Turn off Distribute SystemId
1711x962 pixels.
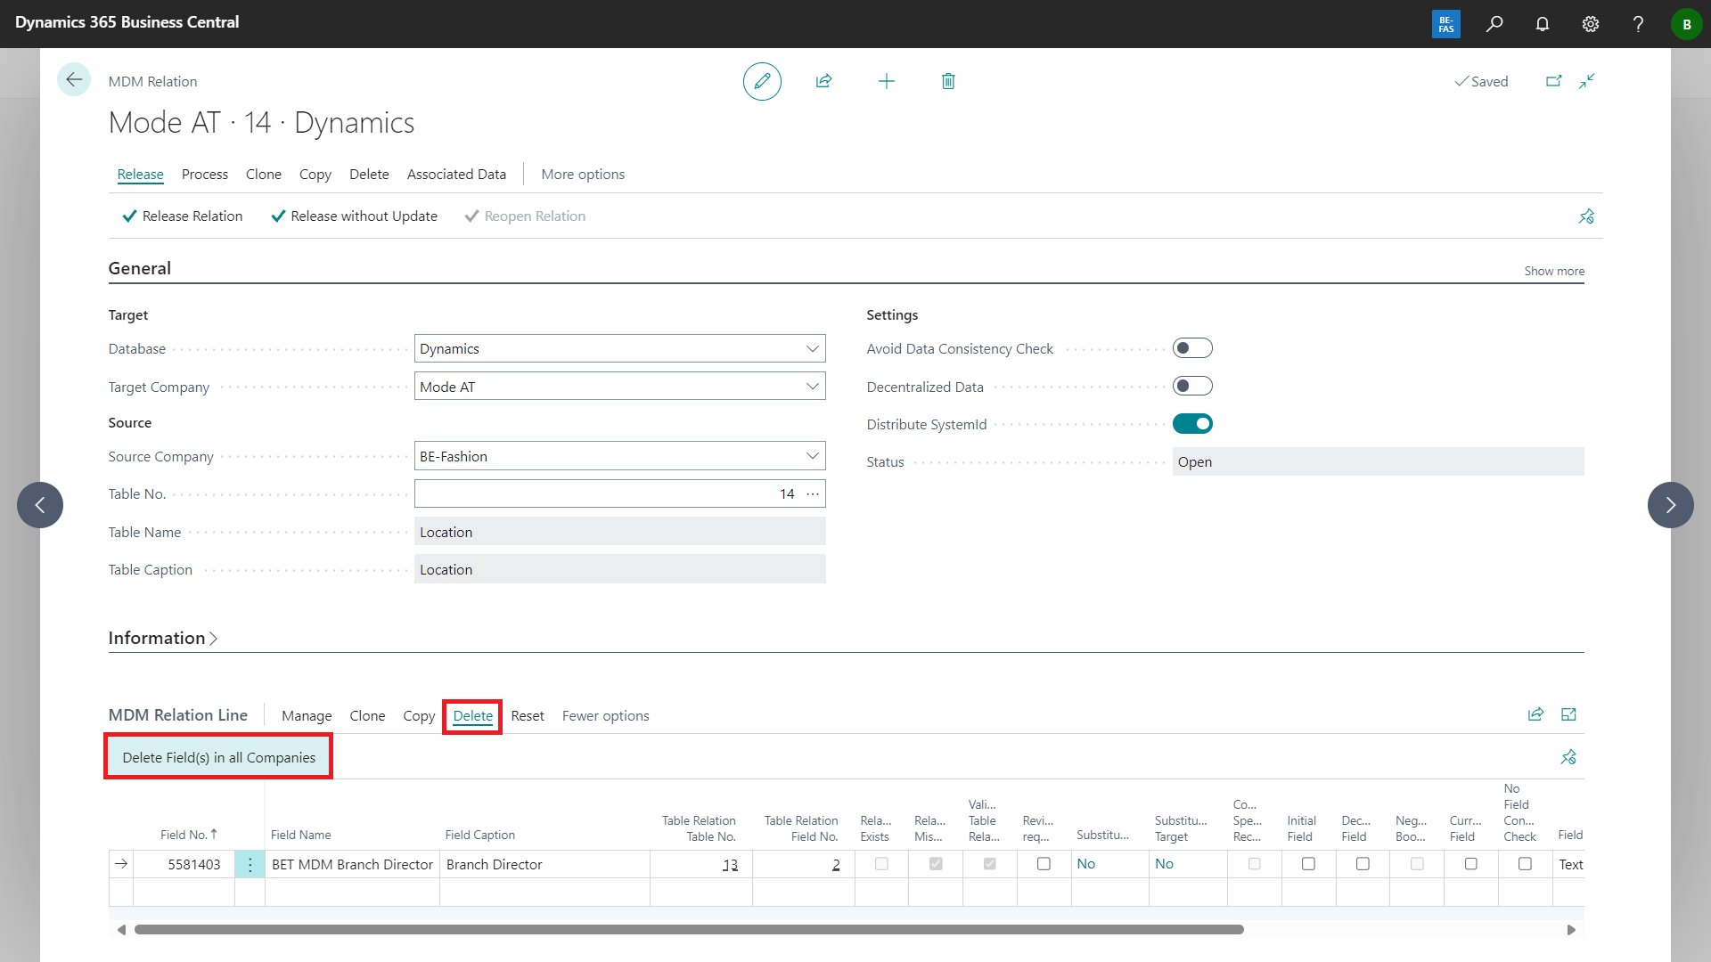(x=1192, y=424)
